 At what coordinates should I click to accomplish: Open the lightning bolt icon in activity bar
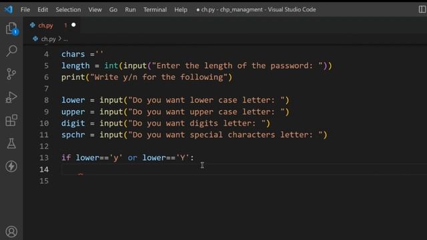tap(11, 166)
